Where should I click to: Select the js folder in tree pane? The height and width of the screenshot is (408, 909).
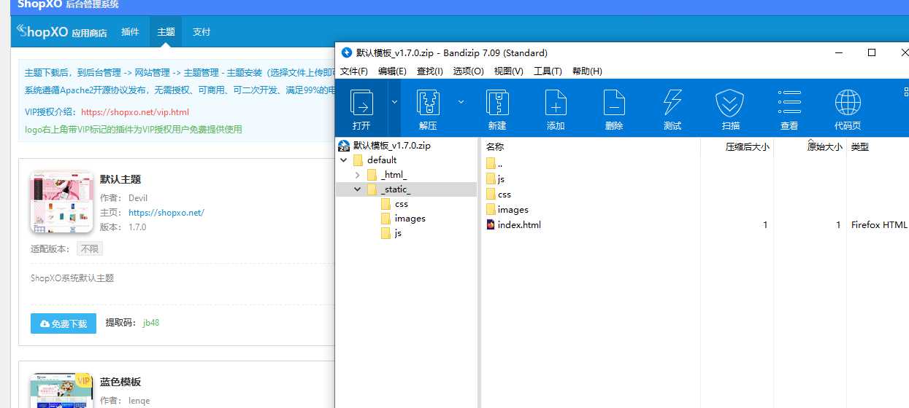[x=398, y=233]
